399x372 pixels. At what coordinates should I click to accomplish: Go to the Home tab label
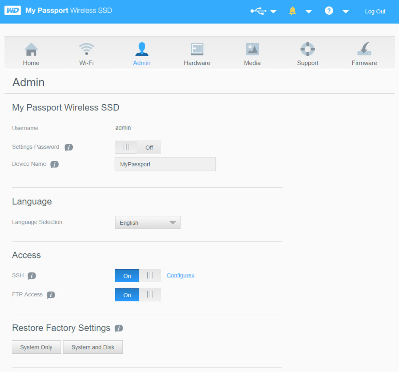[x=31, y=63]
